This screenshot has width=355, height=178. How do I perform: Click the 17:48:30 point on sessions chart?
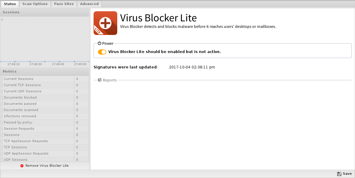tap(30, 62)
